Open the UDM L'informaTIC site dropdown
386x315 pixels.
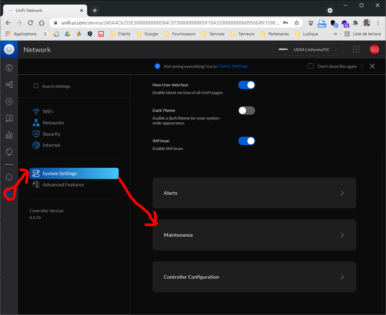307,50
